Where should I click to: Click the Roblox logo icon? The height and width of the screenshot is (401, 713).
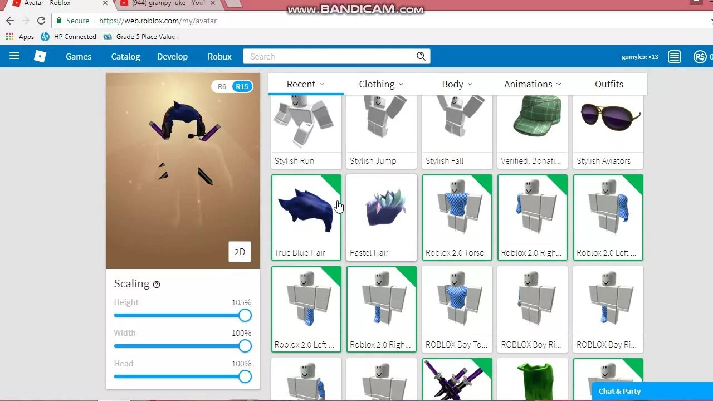tap(40, 56)
